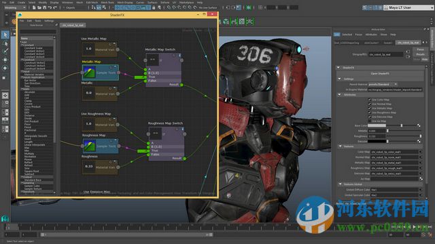This screenshot has height=244, width=435.
Task: Click Global Diffuse Cube connection icon
Action: tap(421, 190)
